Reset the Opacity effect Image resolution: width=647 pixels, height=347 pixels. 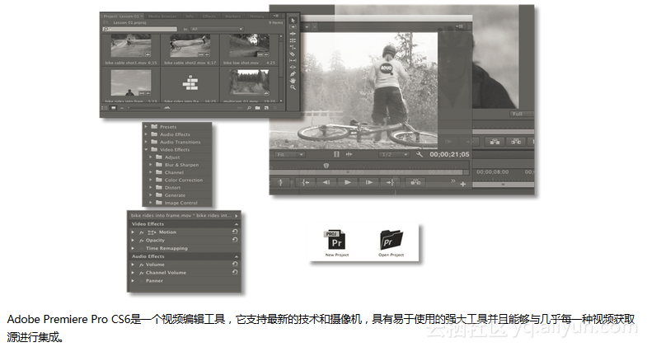(x=235, y=240)
